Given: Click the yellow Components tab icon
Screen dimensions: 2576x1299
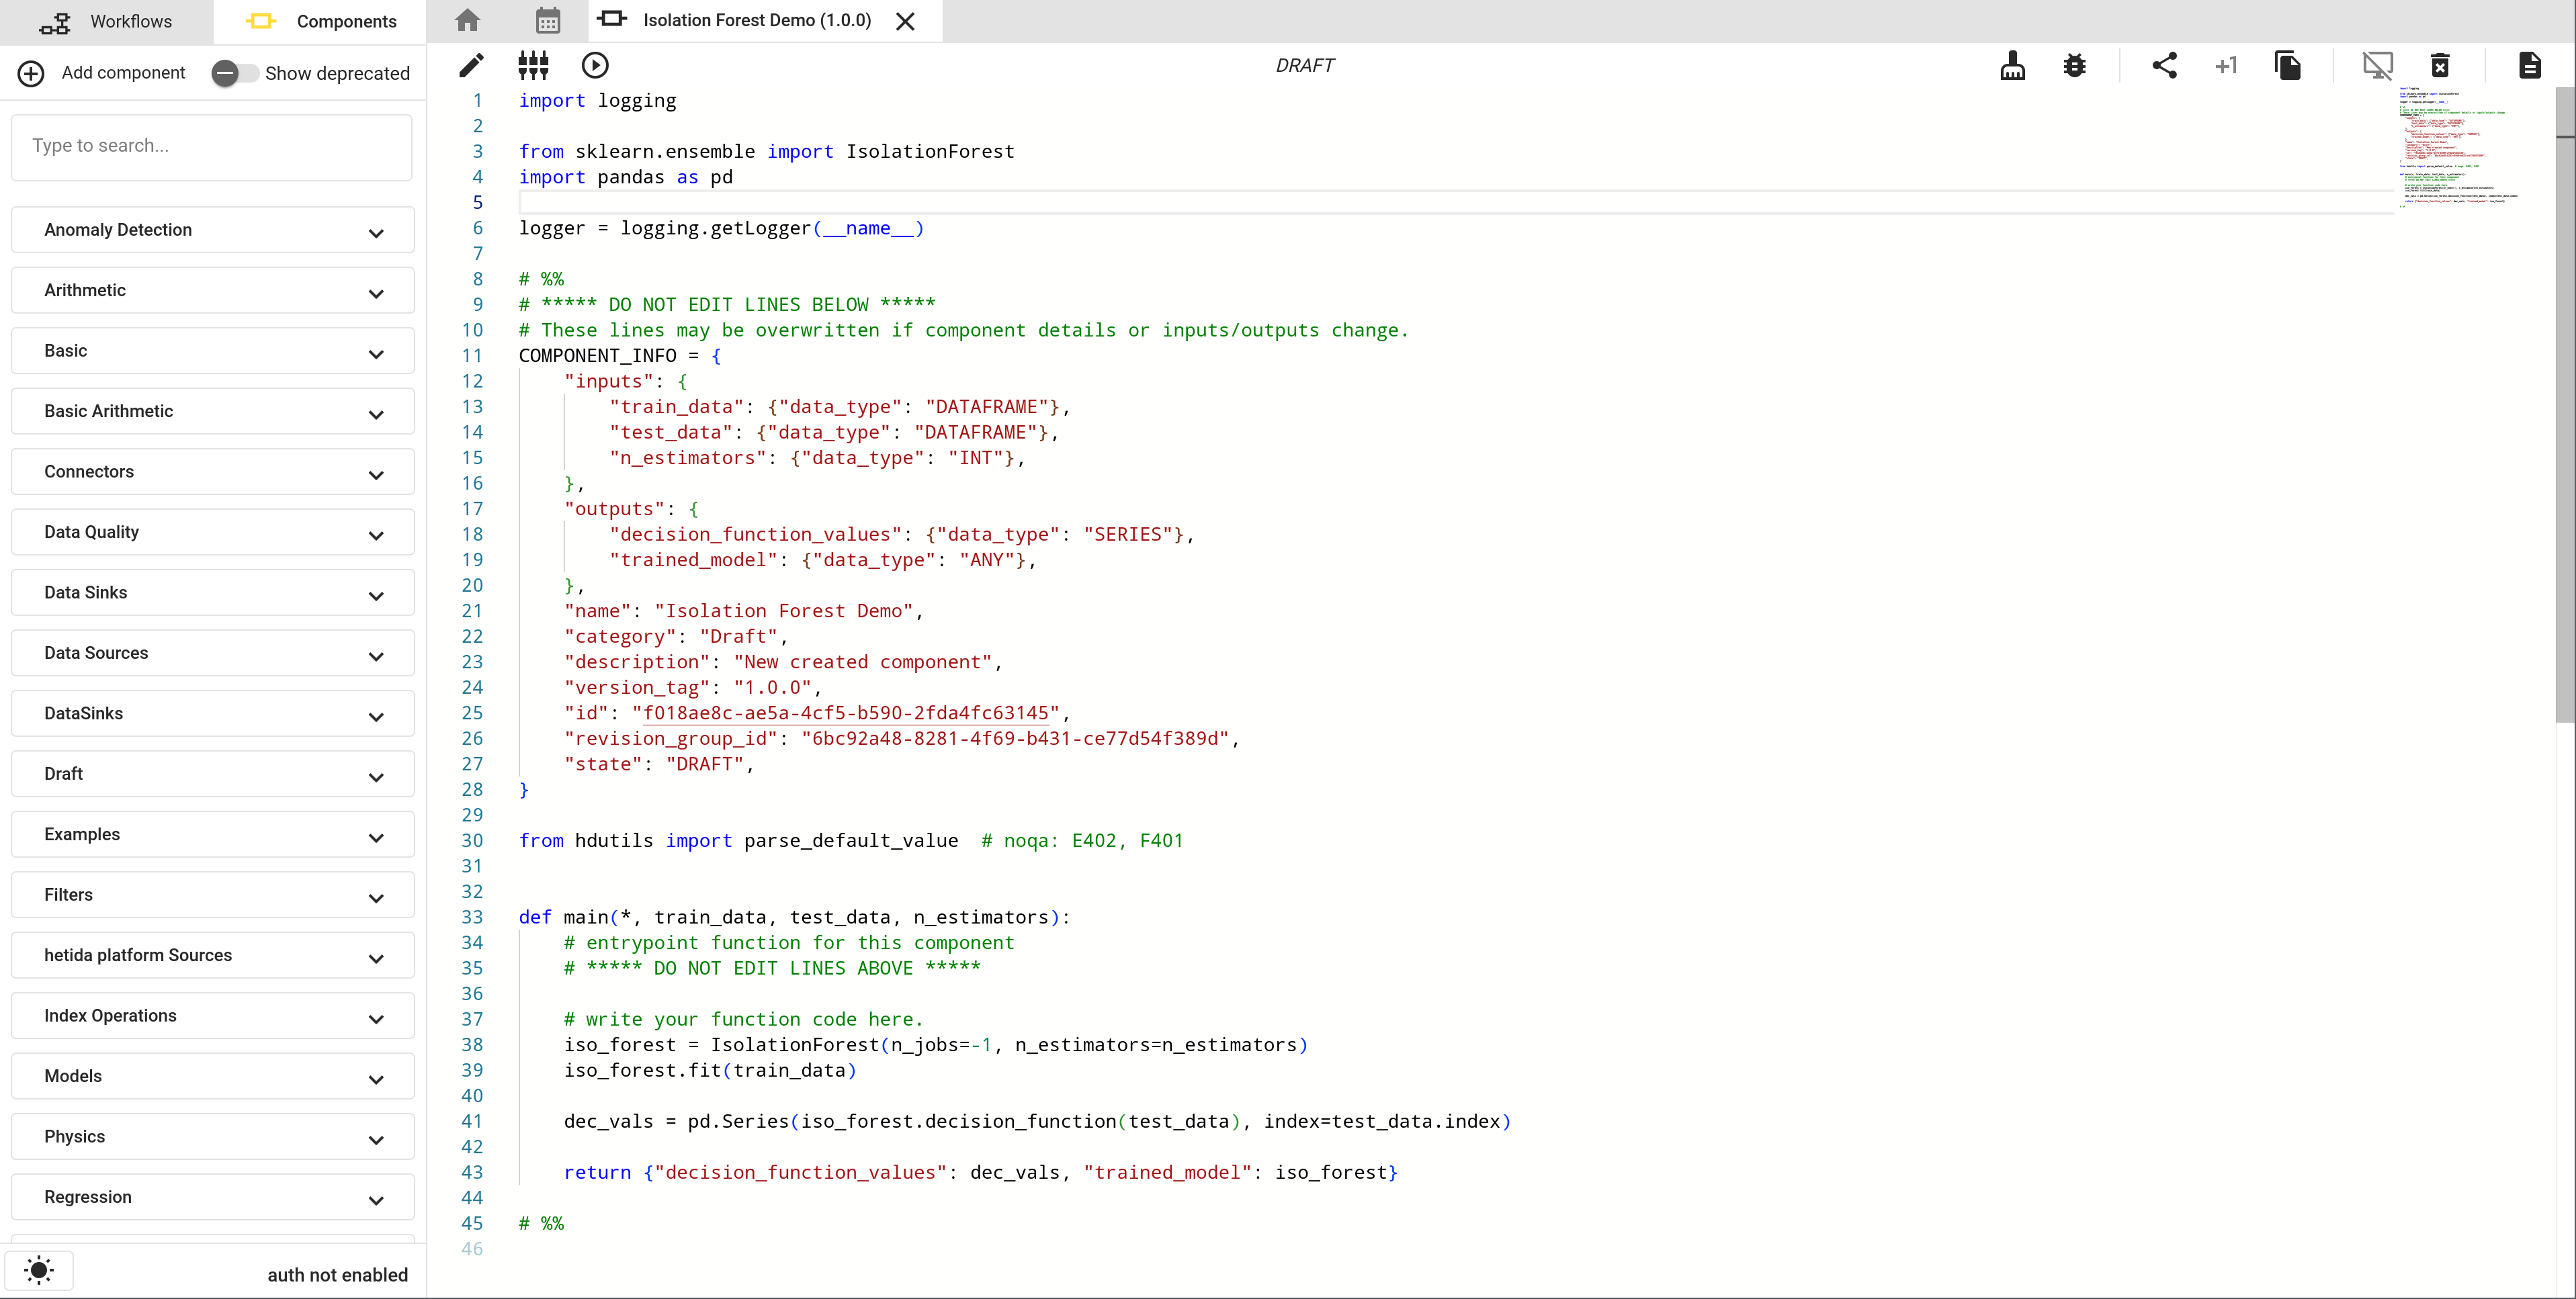Looking at the screenshot, I should point(261,21).
